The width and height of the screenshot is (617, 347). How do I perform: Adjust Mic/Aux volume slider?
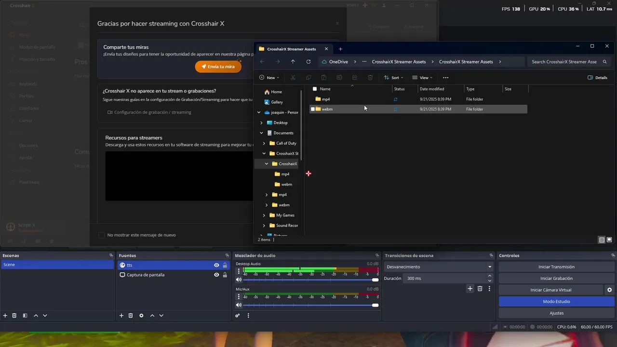coord(311,305)
